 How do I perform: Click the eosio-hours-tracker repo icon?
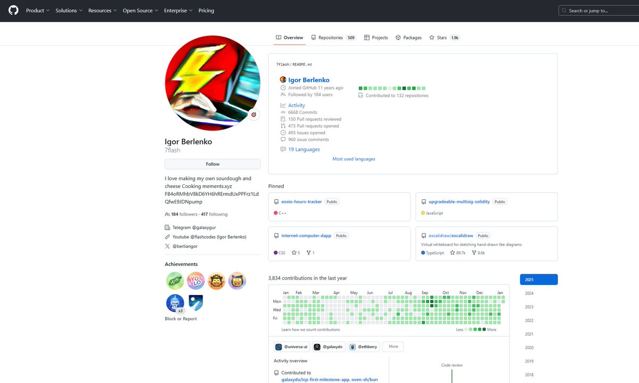point(276,202)
